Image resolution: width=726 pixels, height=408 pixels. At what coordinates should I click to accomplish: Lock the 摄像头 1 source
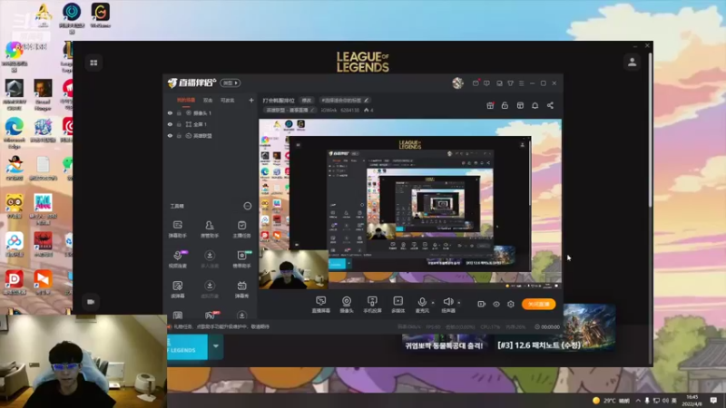point(179,112)
